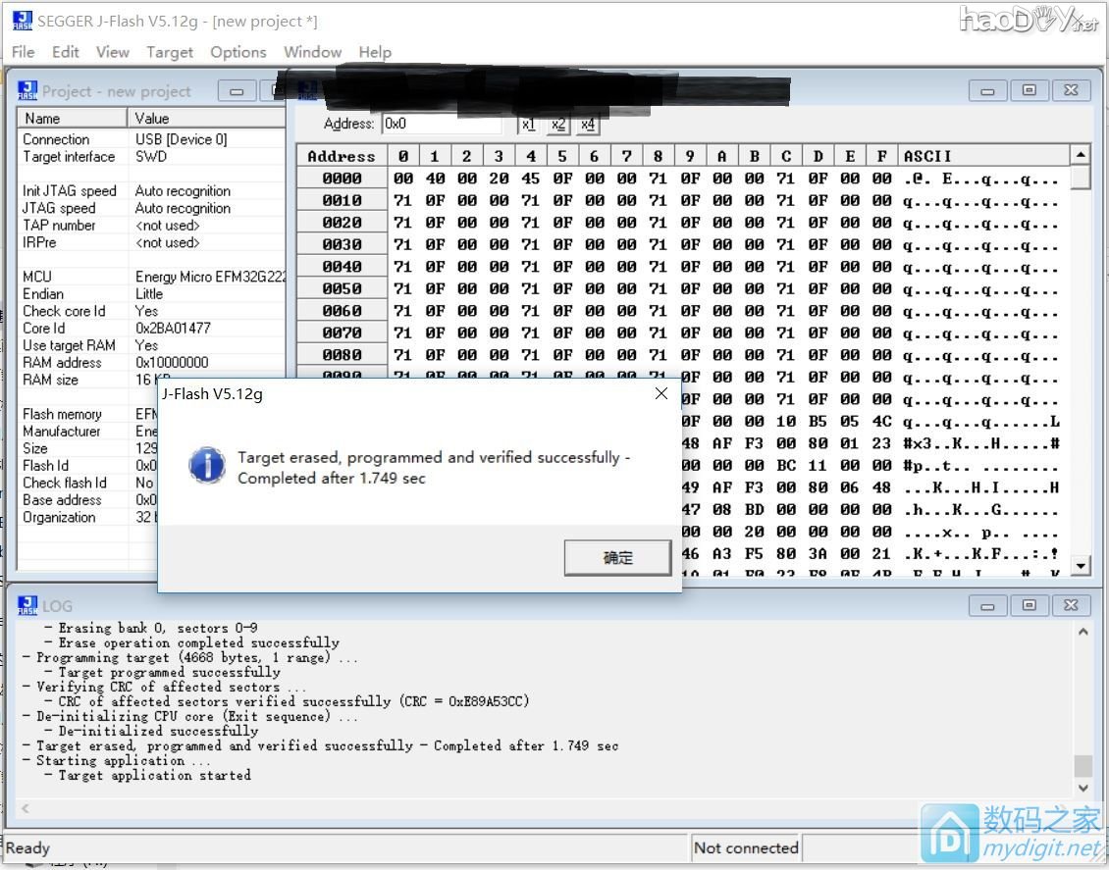Close the J-Flash V5.12g dialog with X
1109x870 pixels.
[x=660, y=393]
